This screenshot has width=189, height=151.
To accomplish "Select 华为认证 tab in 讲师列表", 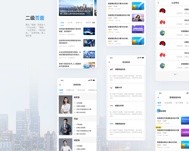I will click(81, 90).
